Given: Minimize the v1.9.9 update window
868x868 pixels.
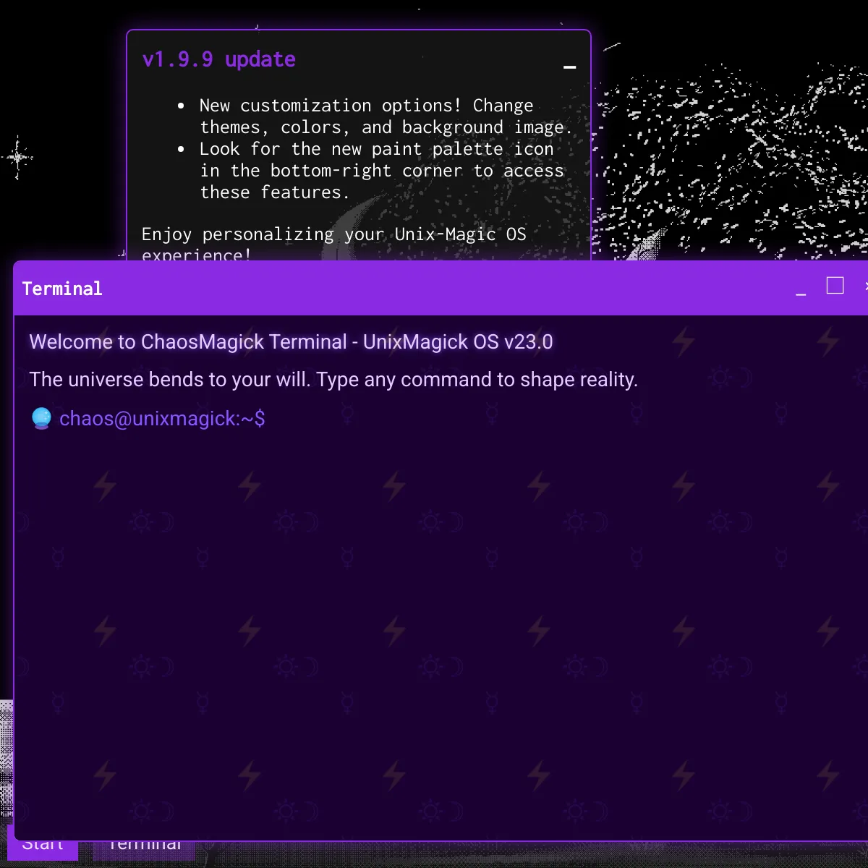Looking at the screenshot, I should 570,67.
